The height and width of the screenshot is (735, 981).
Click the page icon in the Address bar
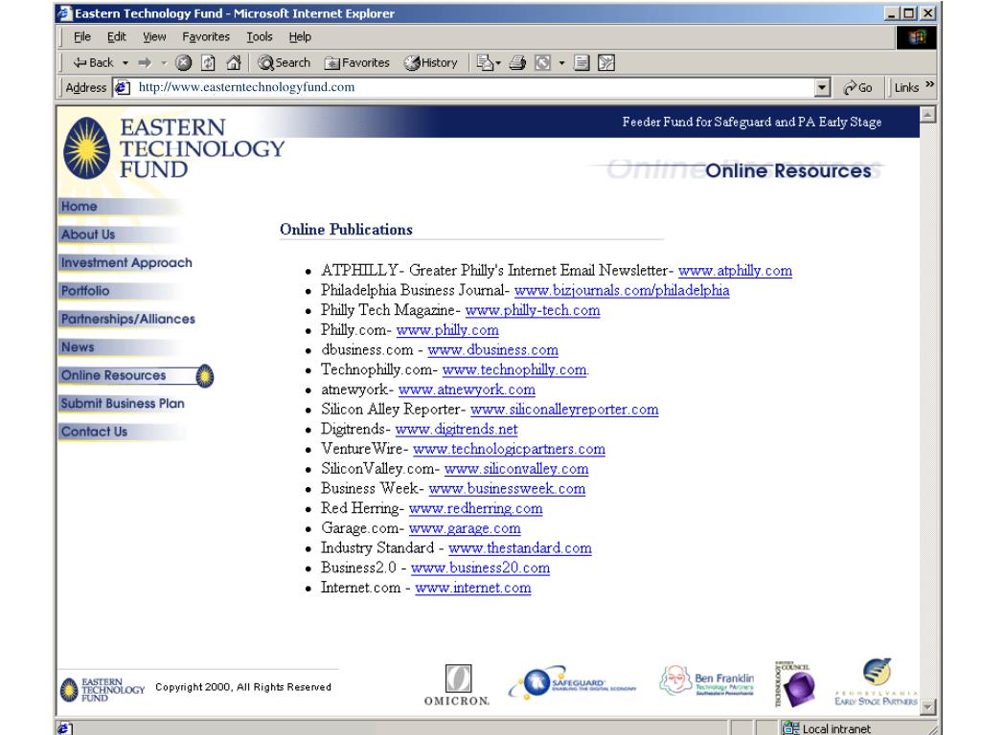pos(123,87)
